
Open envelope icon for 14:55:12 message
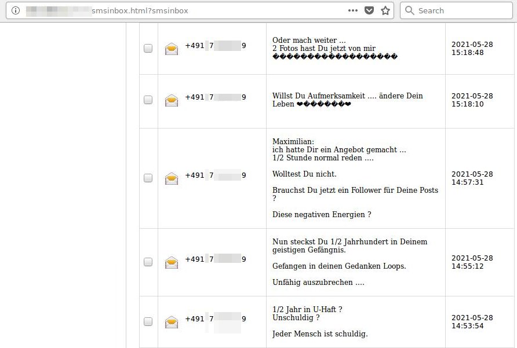tap(172, 263)
